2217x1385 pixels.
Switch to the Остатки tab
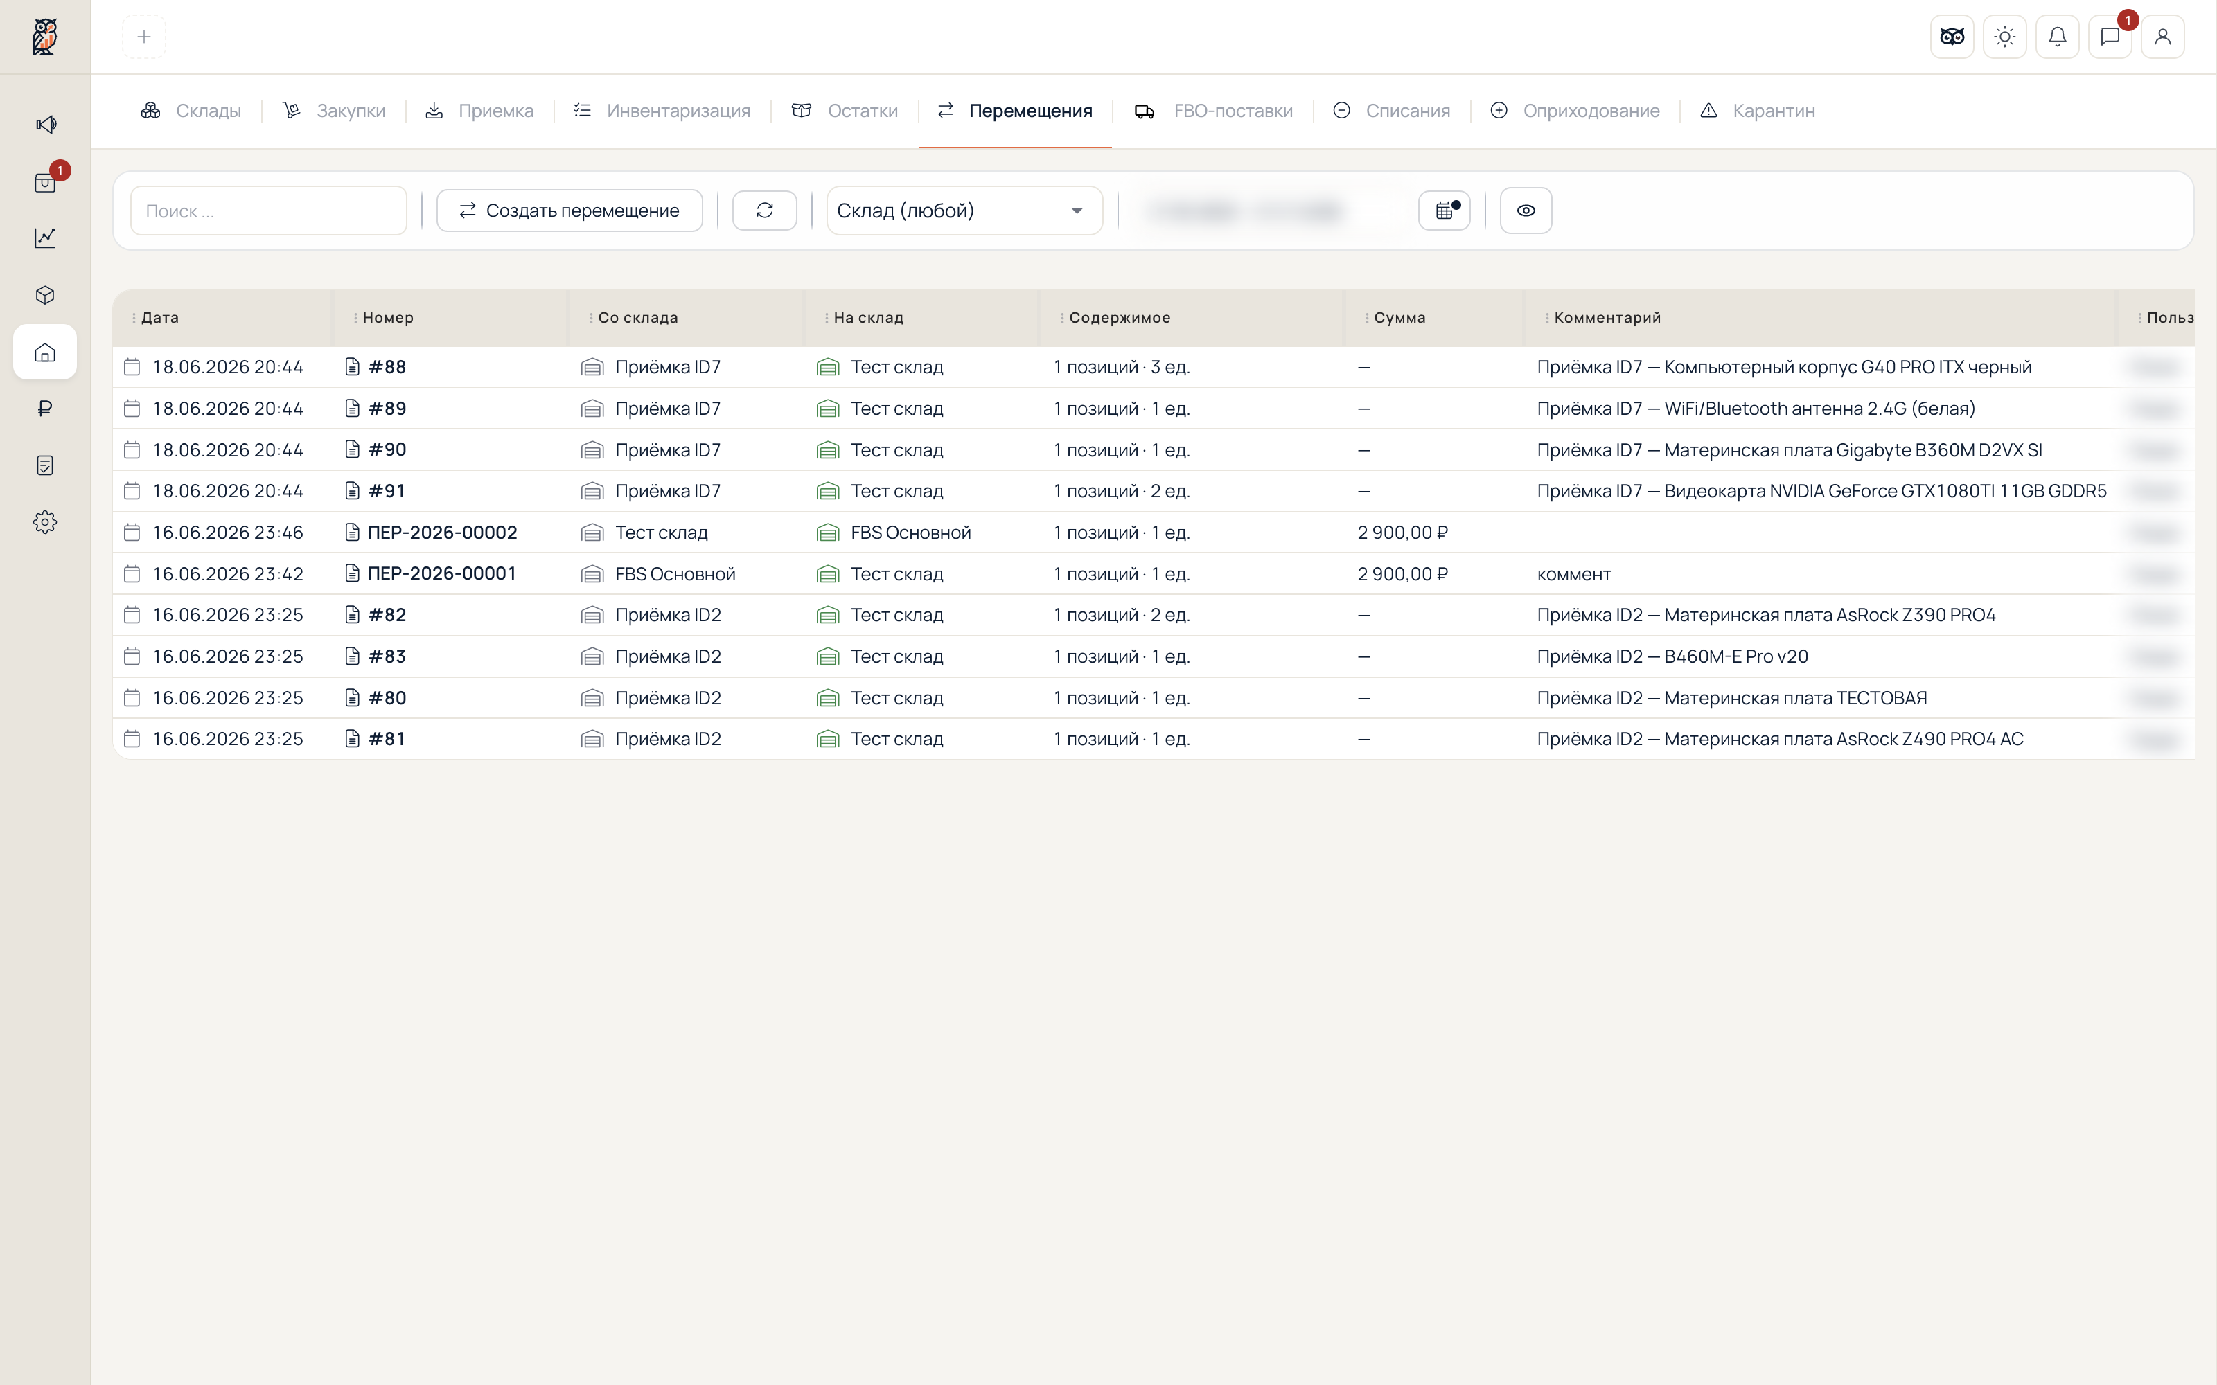[845, 111]
